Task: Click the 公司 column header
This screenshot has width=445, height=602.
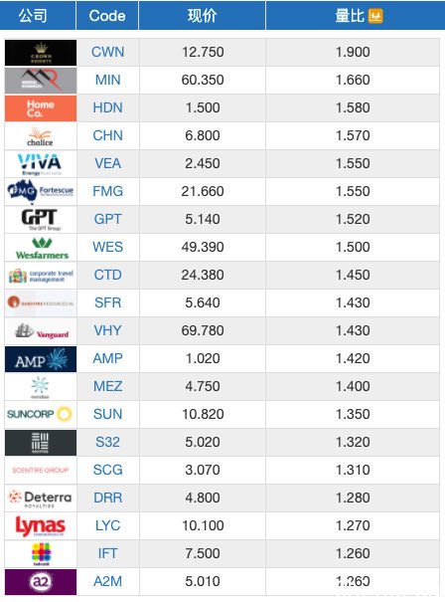Action: click(33, 15)
